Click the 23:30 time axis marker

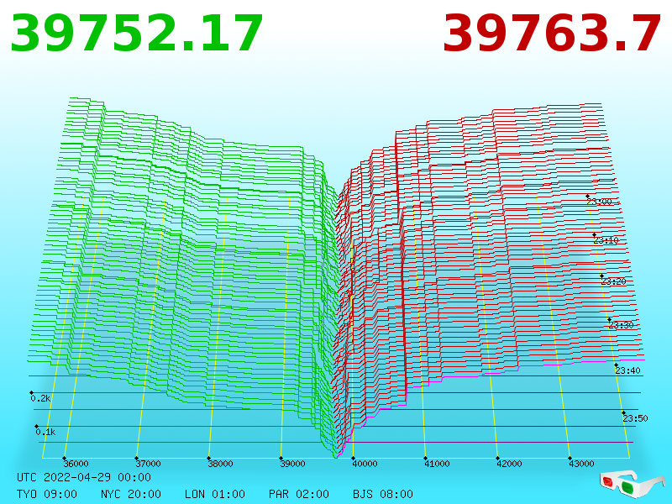click(x=621, y=325)
